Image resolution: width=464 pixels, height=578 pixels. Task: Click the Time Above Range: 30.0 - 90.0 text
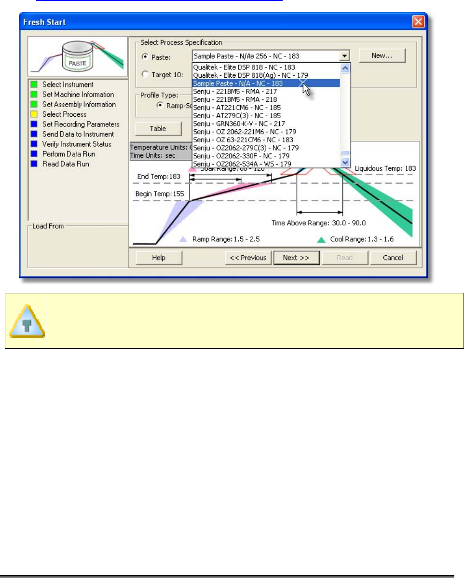pyautogui.click(x=318, y=223)
